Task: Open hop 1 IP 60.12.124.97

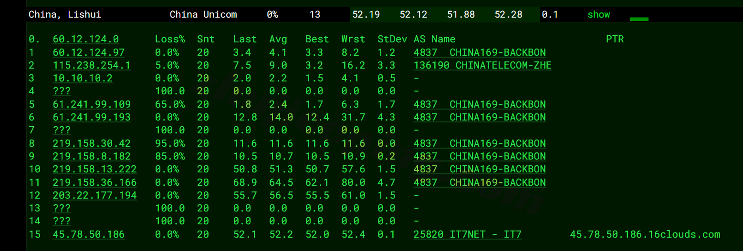Action: coord(89,52)
